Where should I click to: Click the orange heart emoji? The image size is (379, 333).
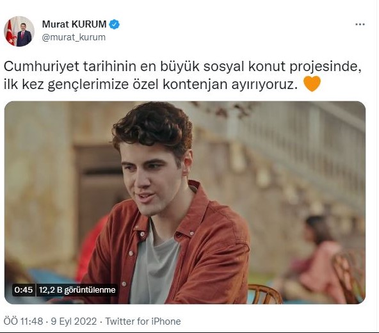pyautogui.click(x=312, y=84)
